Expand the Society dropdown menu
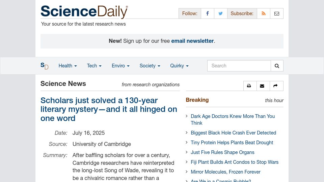This screenshot has width=324, height=182. click(x=150, y=66)
